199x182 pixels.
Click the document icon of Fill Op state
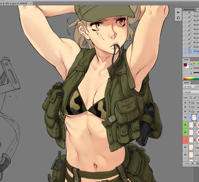pyautogui.click(x=190, y=51)
